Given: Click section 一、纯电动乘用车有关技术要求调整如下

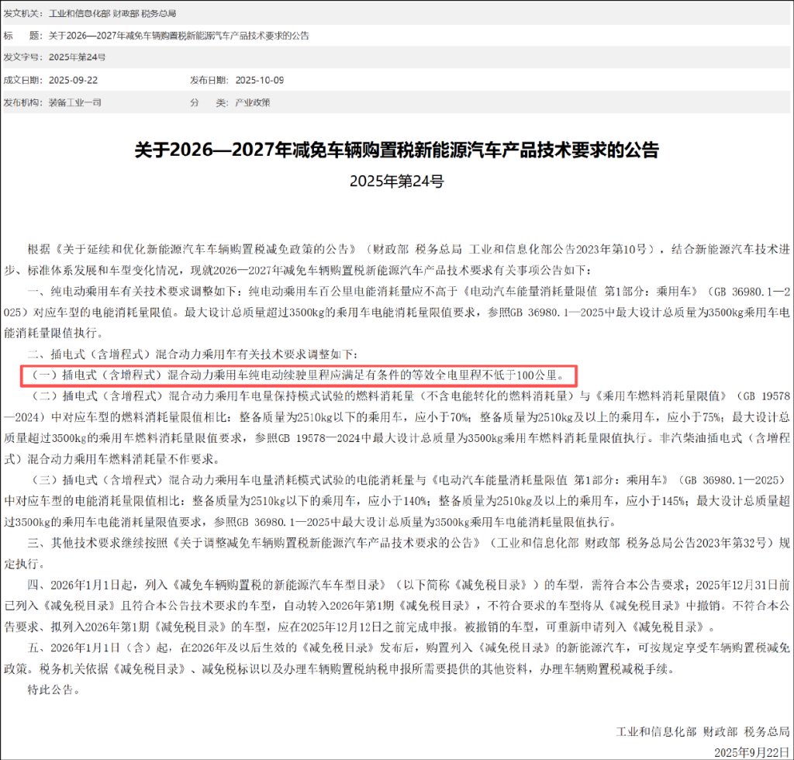Looking at the screenshot, I should tap(397, 312).
